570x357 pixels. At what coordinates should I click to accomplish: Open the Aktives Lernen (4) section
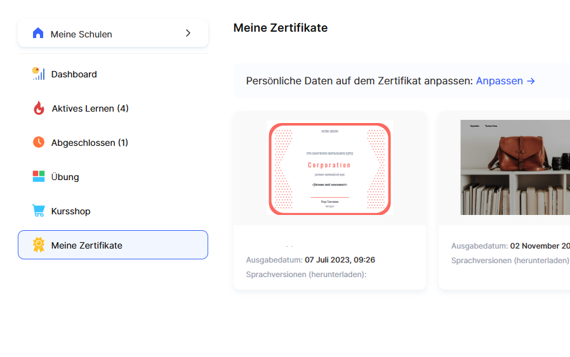(x=90, y=108)
